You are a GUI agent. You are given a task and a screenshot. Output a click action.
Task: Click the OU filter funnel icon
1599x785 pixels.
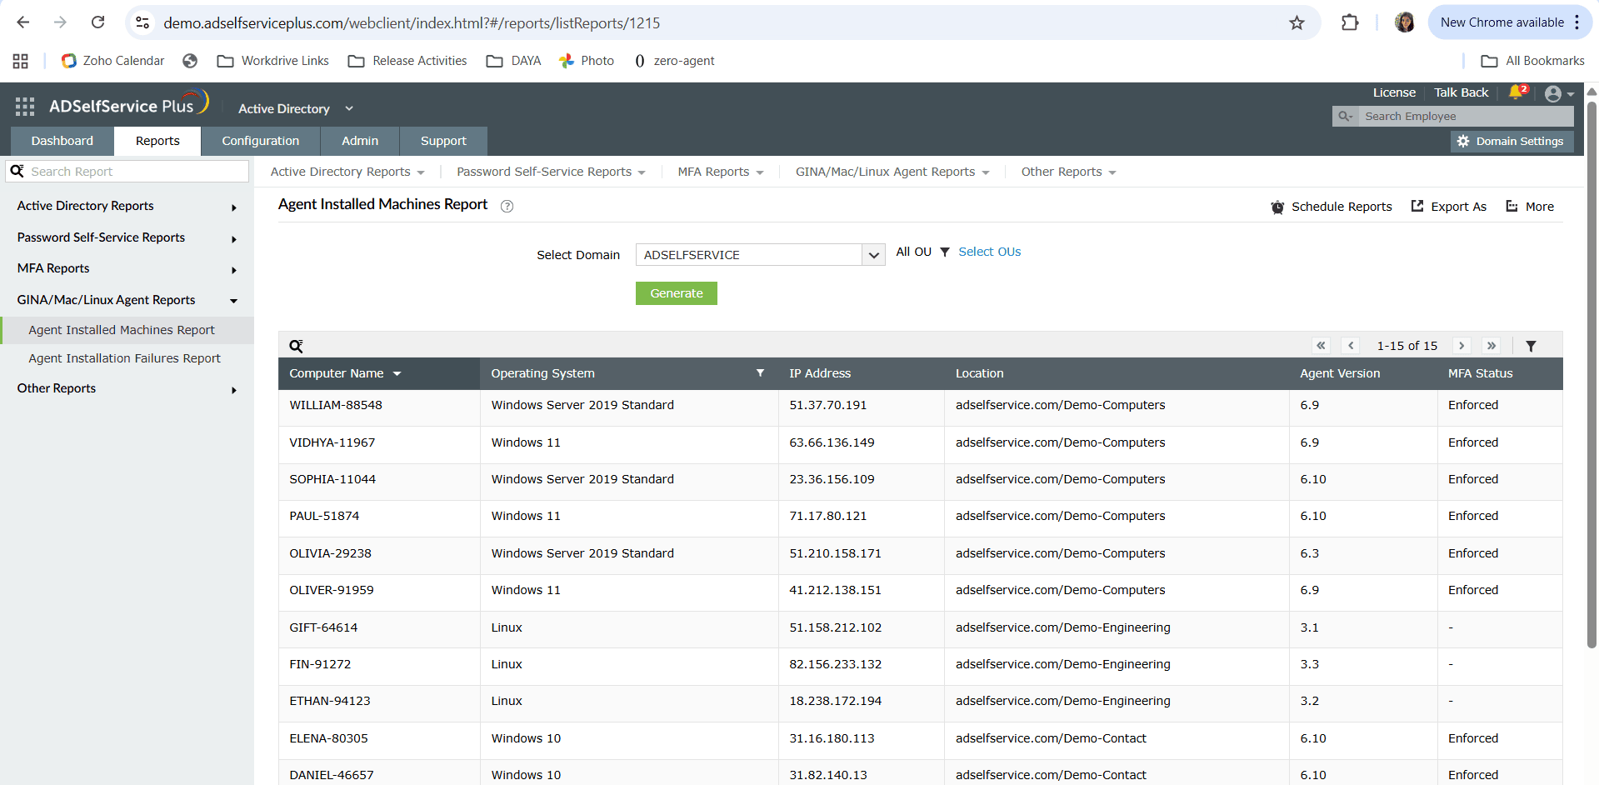pos(945,252)
